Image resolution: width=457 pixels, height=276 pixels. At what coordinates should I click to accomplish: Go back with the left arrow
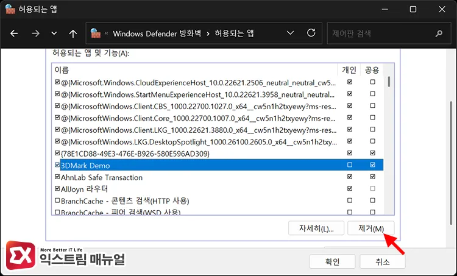14,34
